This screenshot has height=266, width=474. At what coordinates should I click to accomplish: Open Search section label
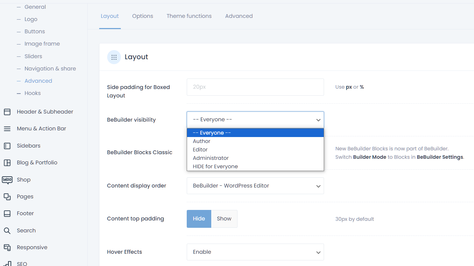pos(26,231)
